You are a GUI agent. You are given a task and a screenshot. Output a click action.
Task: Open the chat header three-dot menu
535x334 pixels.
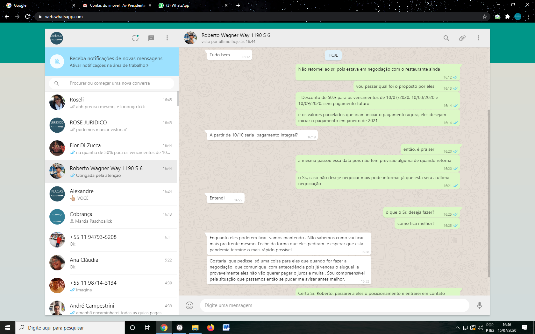[x=478, y=38]
